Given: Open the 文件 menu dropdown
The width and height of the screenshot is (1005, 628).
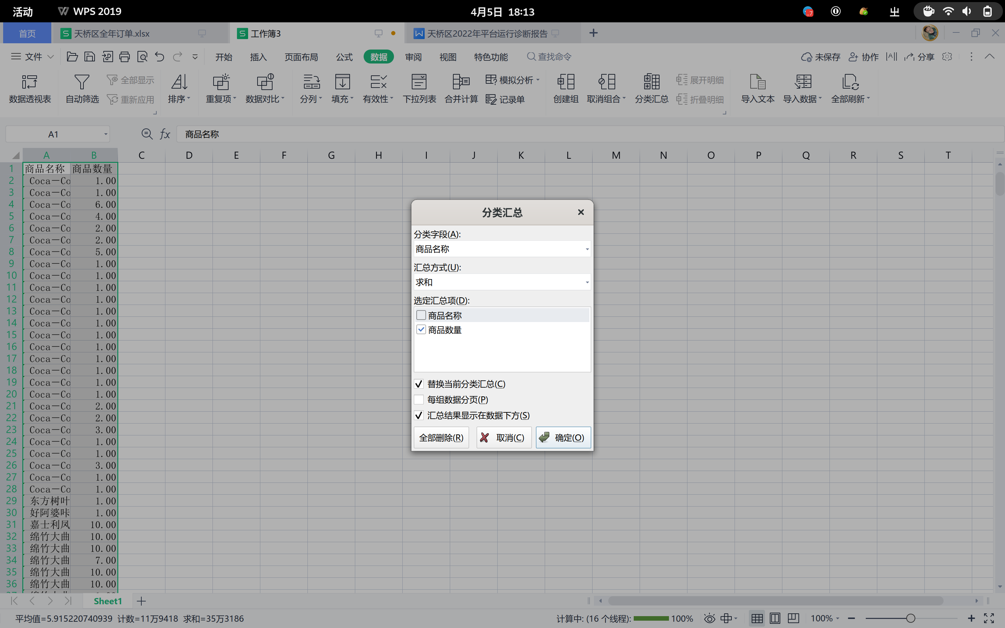Looking at the screenshot, I should [32, 57].
